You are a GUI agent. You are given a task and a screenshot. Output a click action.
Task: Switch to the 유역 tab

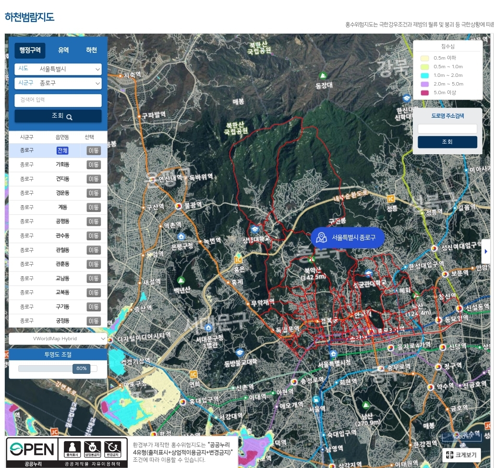(x=63, y=50)
